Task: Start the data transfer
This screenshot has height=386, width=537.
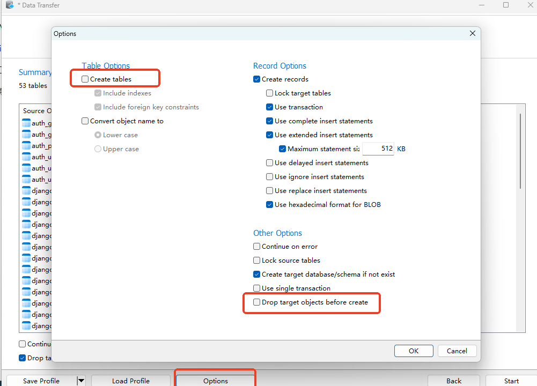Action: (511, 381)
